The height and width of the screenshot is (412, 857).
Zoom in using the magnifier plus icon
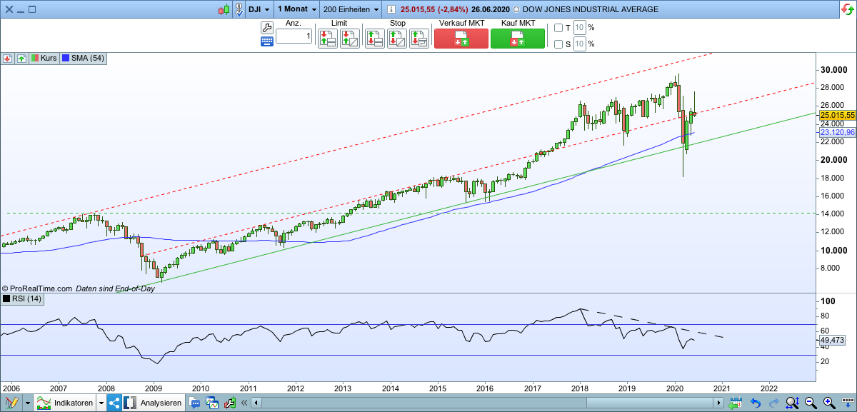pyautogui.click(x=827, y=402)
